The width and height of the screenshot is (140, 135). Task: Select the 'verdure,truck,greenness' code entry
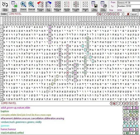[x=21, y=122]
